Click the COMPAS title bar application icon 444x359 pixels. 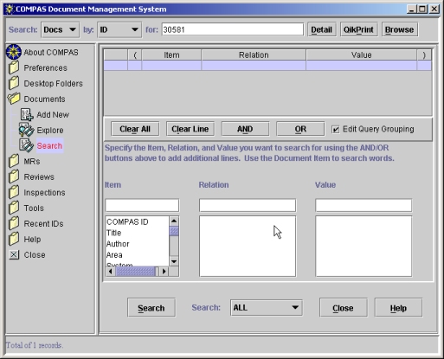(x=10, y=10)
